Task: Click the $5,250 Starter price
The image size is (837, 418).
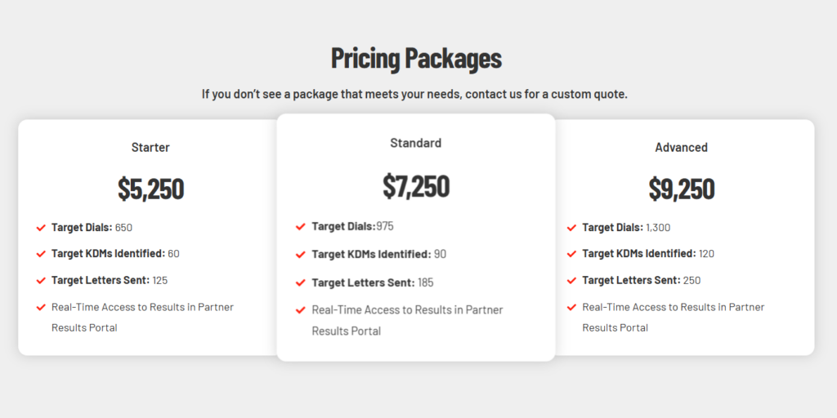Action: (150, 189)
